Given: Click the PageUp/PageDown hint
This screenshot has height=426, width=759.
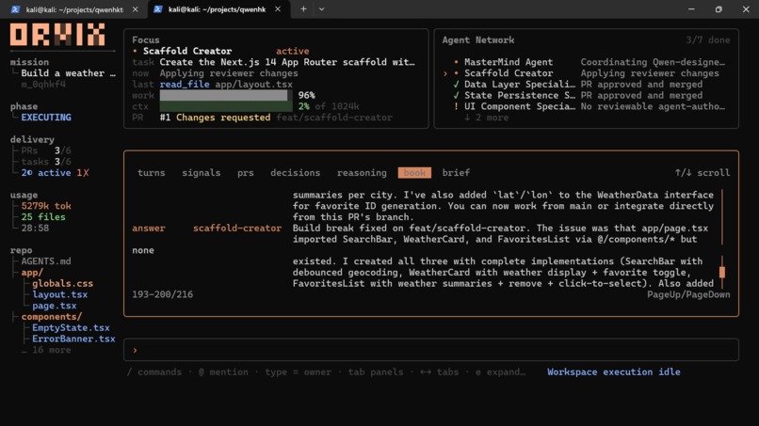Looking at the screenshot, I should click(x=688, y=294).
